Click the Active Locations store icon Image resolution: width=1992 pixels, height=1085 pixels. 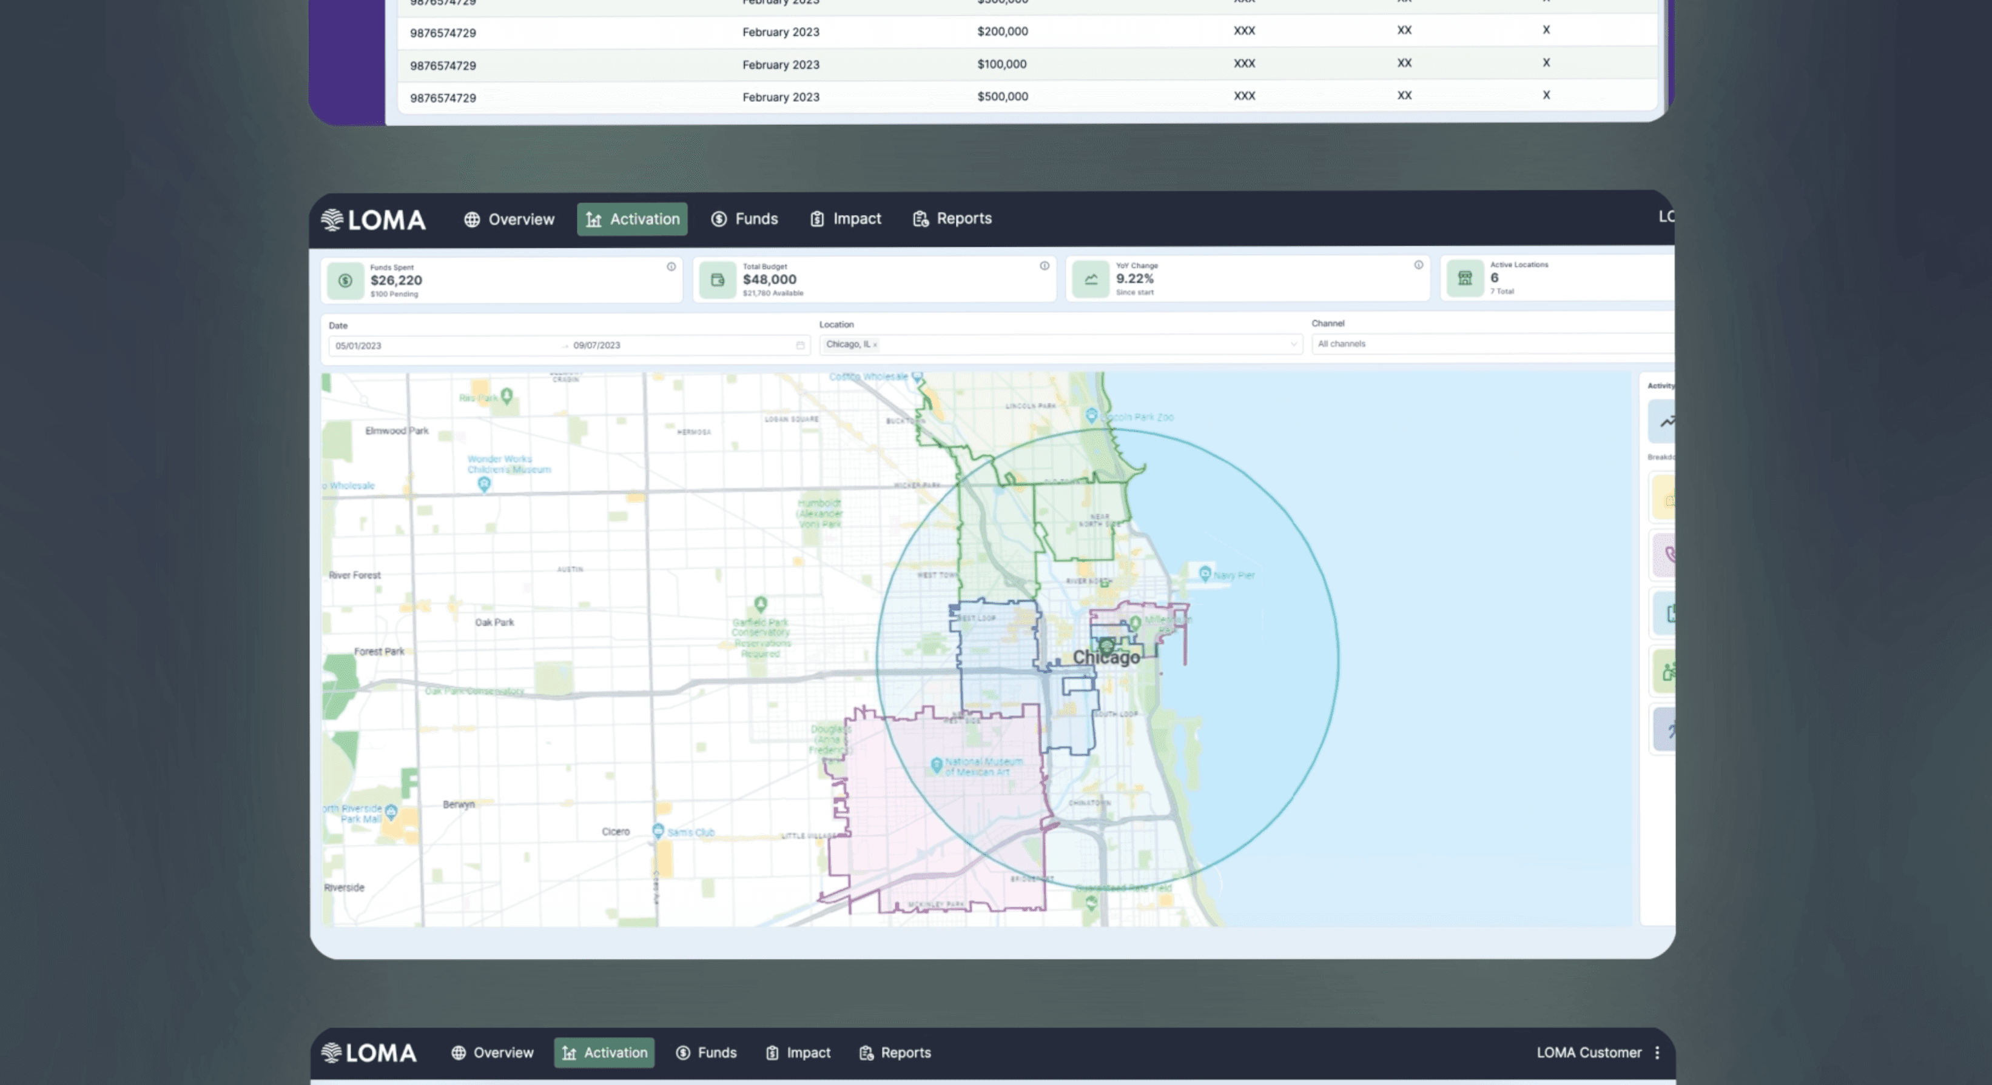coord(1465,278)
